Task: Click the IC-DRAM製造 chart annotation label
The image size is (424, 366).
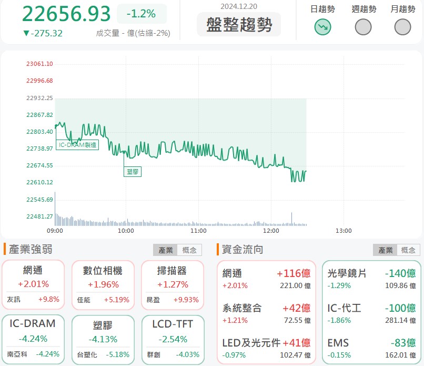Action: [x=77, y=145]
